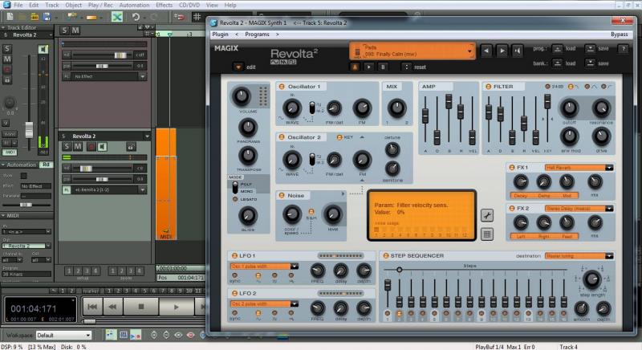
Task: Toggle FX 2 power button
Action: [x=512, y=209]
